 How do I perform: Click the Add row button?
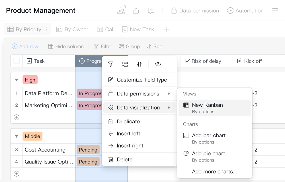pos(25,46)
